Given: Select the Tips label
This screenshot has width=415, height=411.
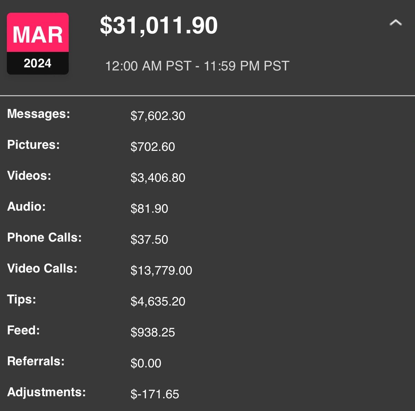Looking at the screenshot, I should click(x=22, y=299).
